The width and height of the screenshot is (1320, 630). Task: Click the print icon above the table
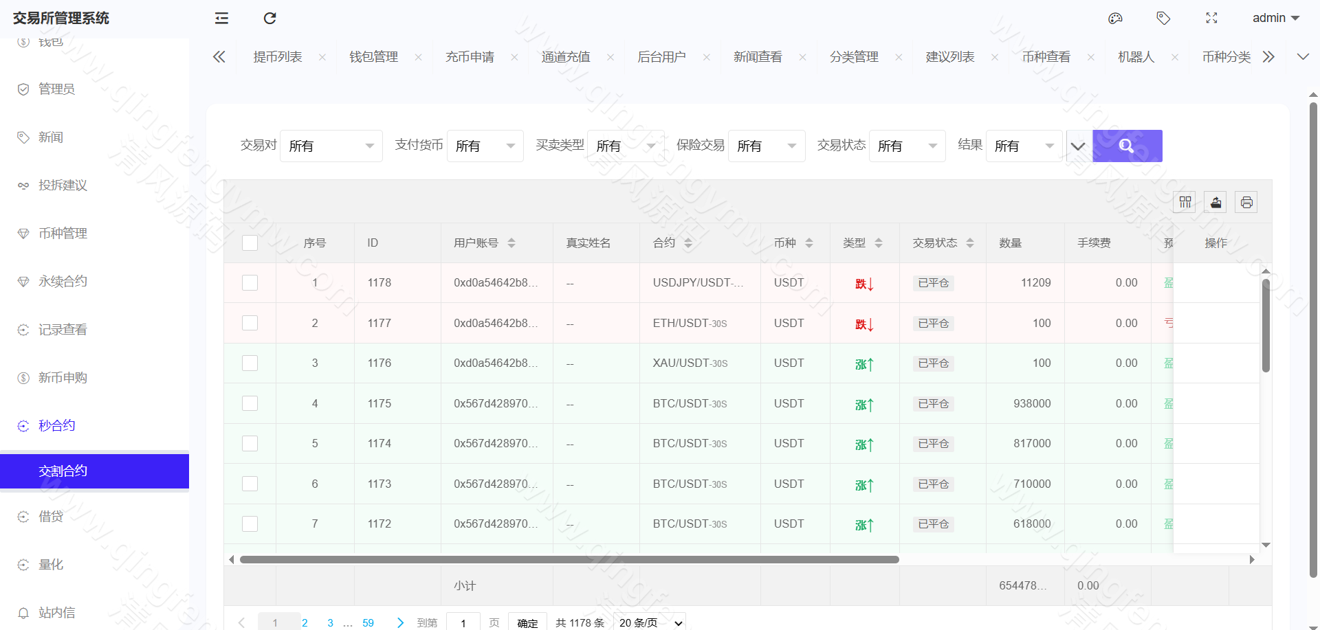[1246, 201]
